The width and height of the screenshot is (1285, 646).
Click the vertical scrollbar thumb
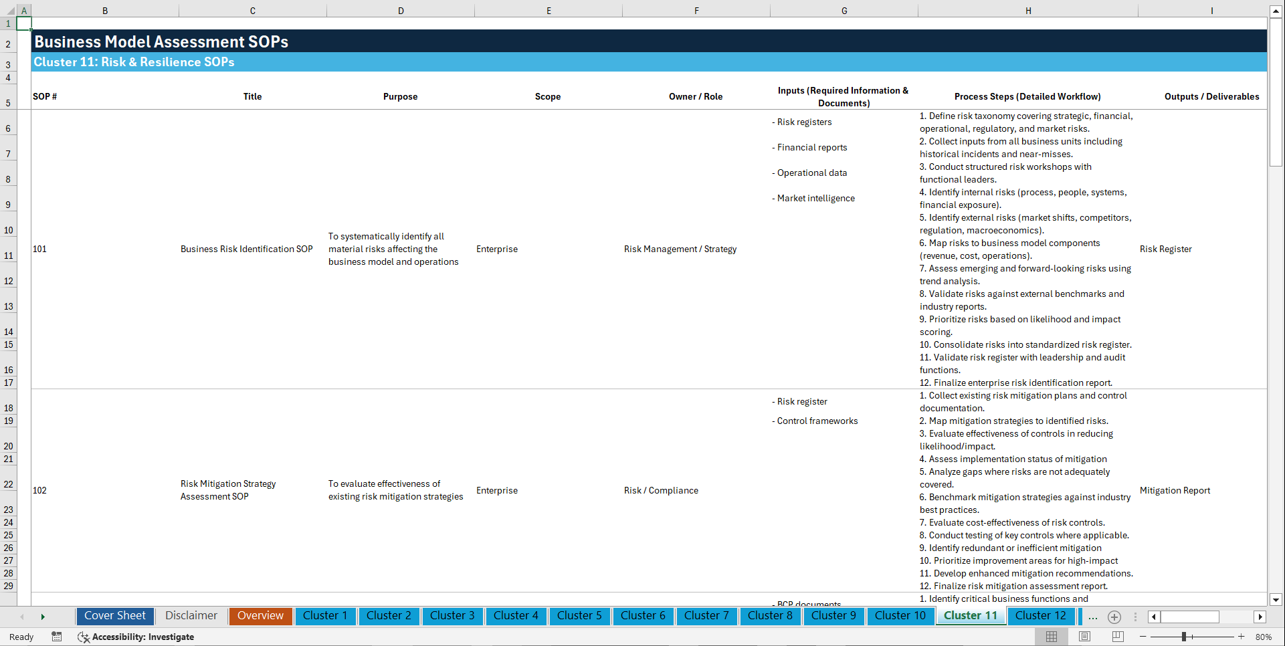1276,92
